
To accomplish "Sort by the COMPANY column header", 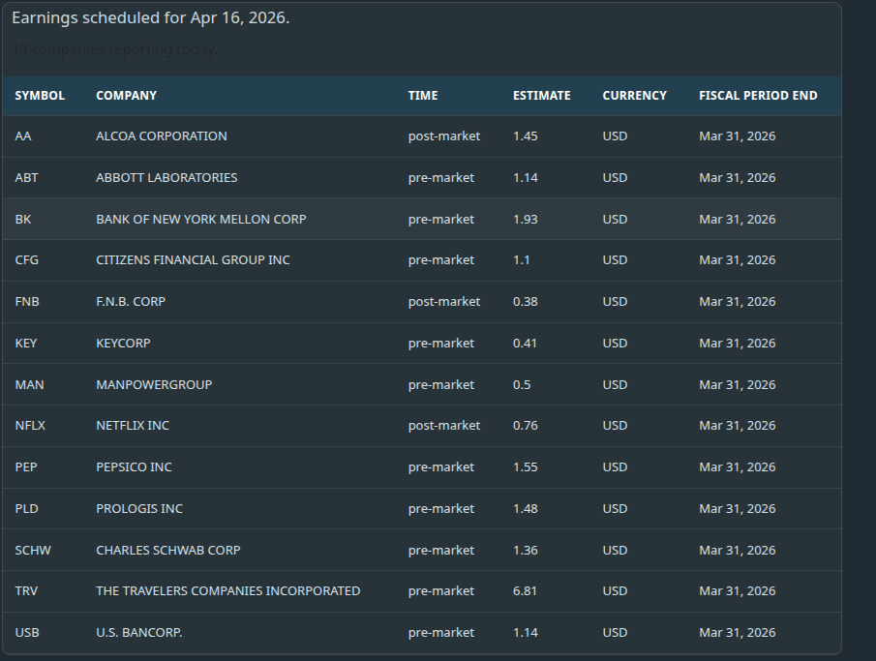I will [126, 96].
